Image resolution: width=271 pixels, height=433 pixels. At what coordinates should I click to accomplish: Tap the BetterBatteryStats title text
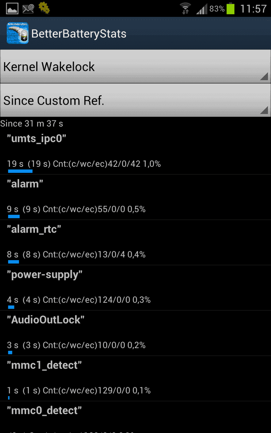coord(79,34)
